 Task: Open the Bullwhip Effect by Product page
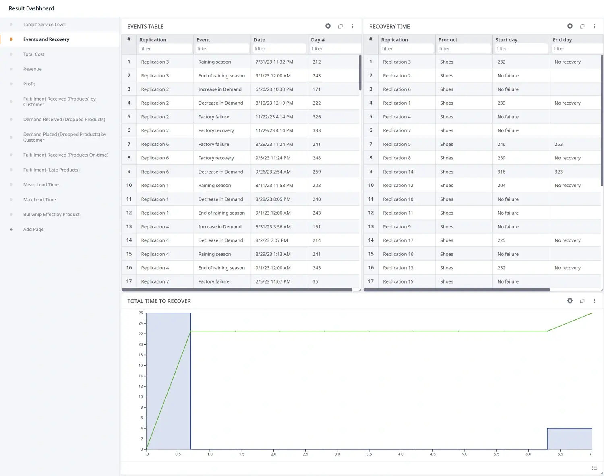[51, 214]
